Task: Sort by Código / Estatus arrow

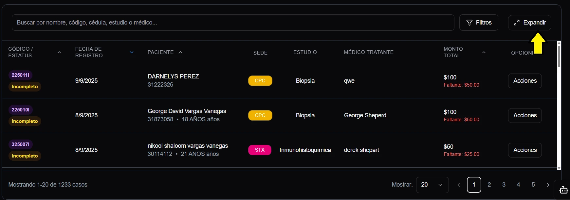Action: pyautogui.click(x=59, y=52)
